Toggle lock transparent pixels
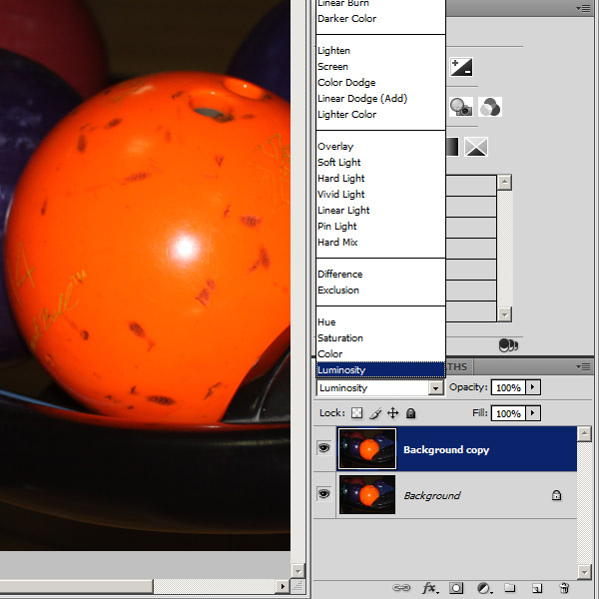 click(x=356, y=413)
